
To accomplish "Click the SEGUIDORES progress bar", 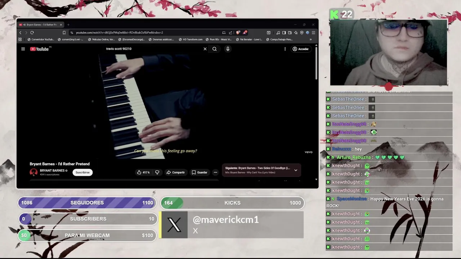I will point(87,203).
